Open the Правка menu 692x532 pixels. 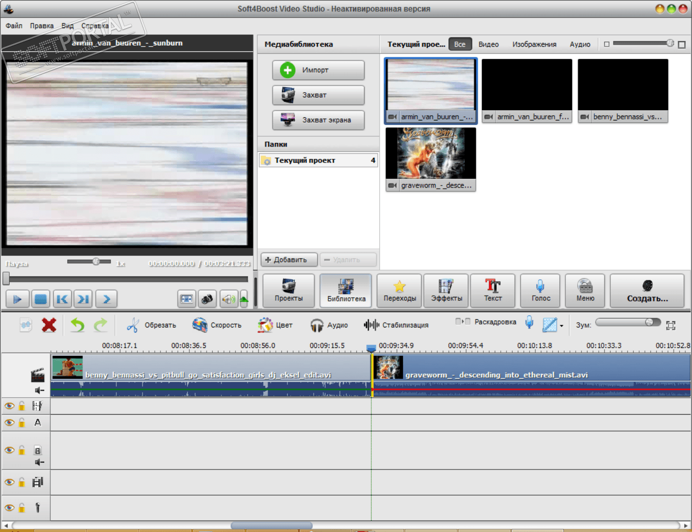point(42,26)
